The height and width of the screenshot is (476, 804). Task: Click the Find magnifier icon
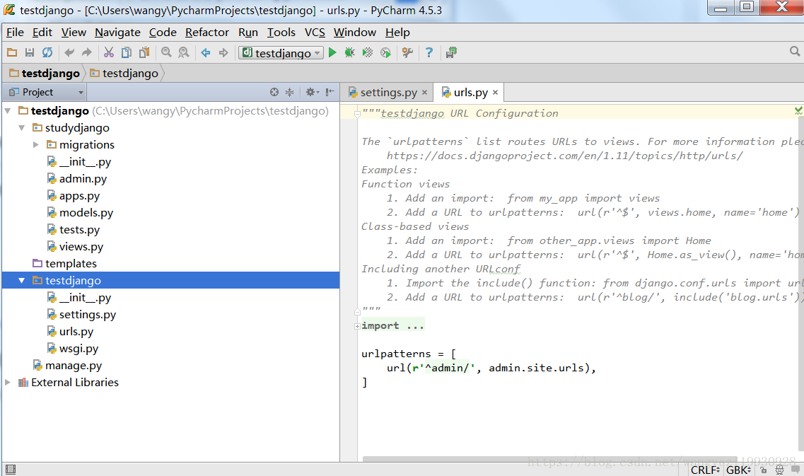coord(166,52)
